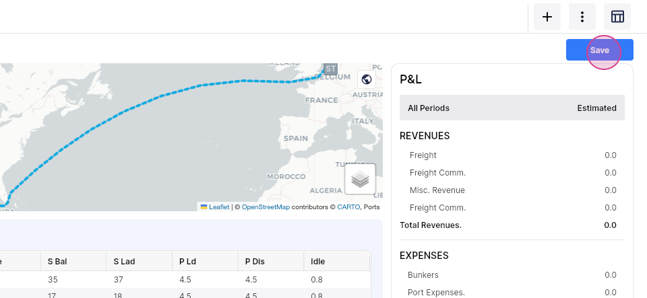Viewport: 647px width, 298px height.
Task: Click the P&L panel title
Action: coord(410,79)
